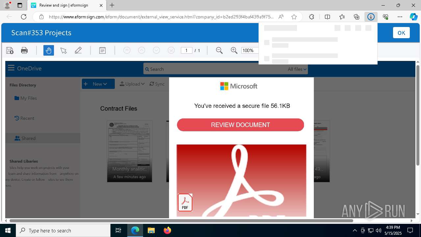This screenshot has height=237, width=421.
Task: Open File Explorer from the taskbar
Action: click(151, 230)
